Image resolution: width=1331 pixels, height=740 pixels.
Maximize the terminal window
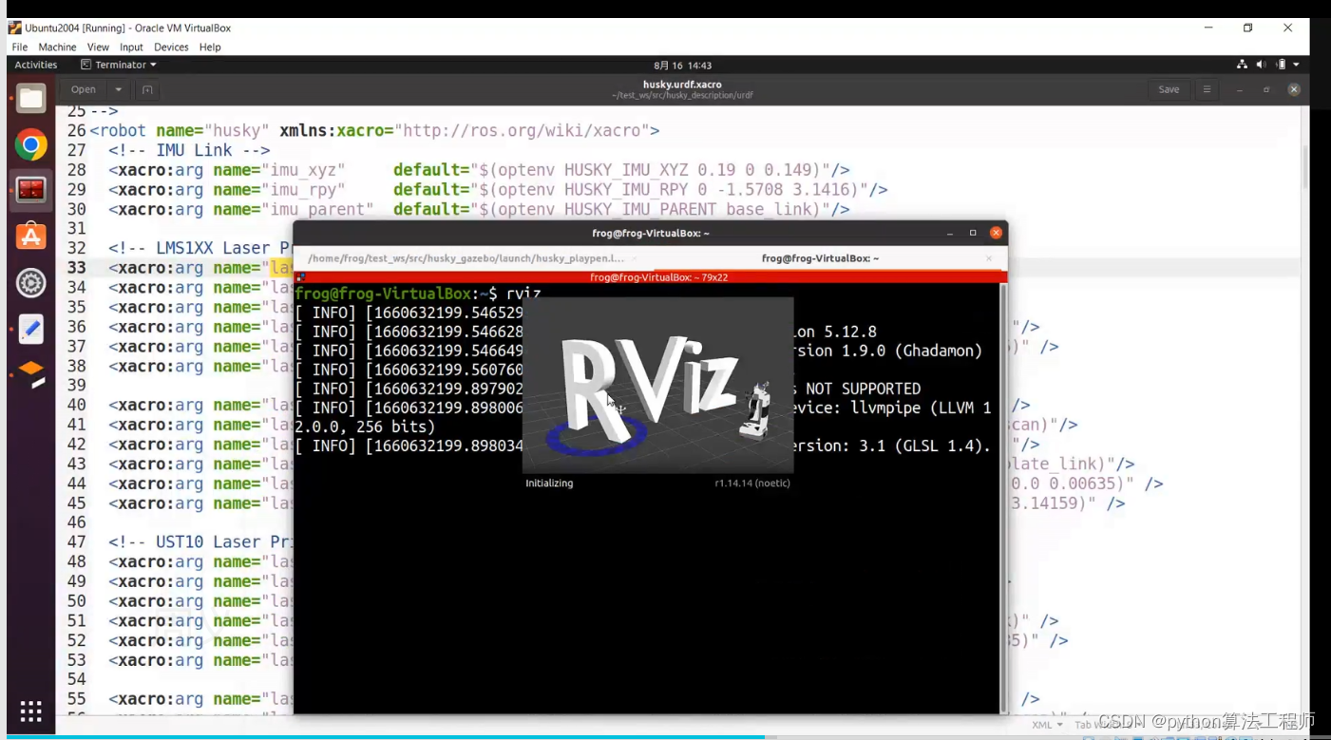tap(973, 233)
